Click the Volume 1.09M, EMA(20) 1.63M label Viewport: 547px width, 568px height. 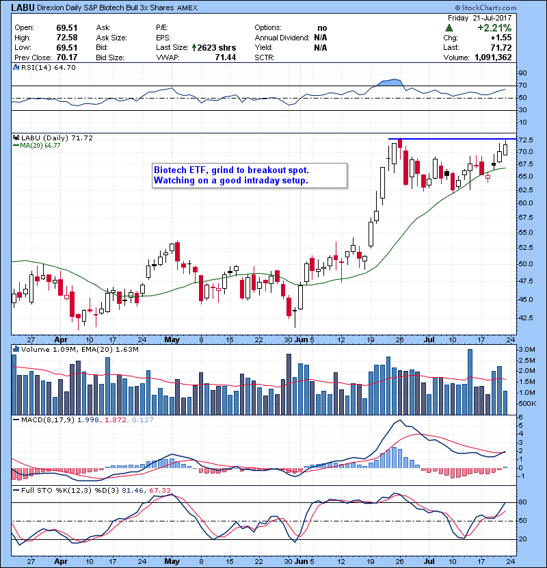pos(79,349)
